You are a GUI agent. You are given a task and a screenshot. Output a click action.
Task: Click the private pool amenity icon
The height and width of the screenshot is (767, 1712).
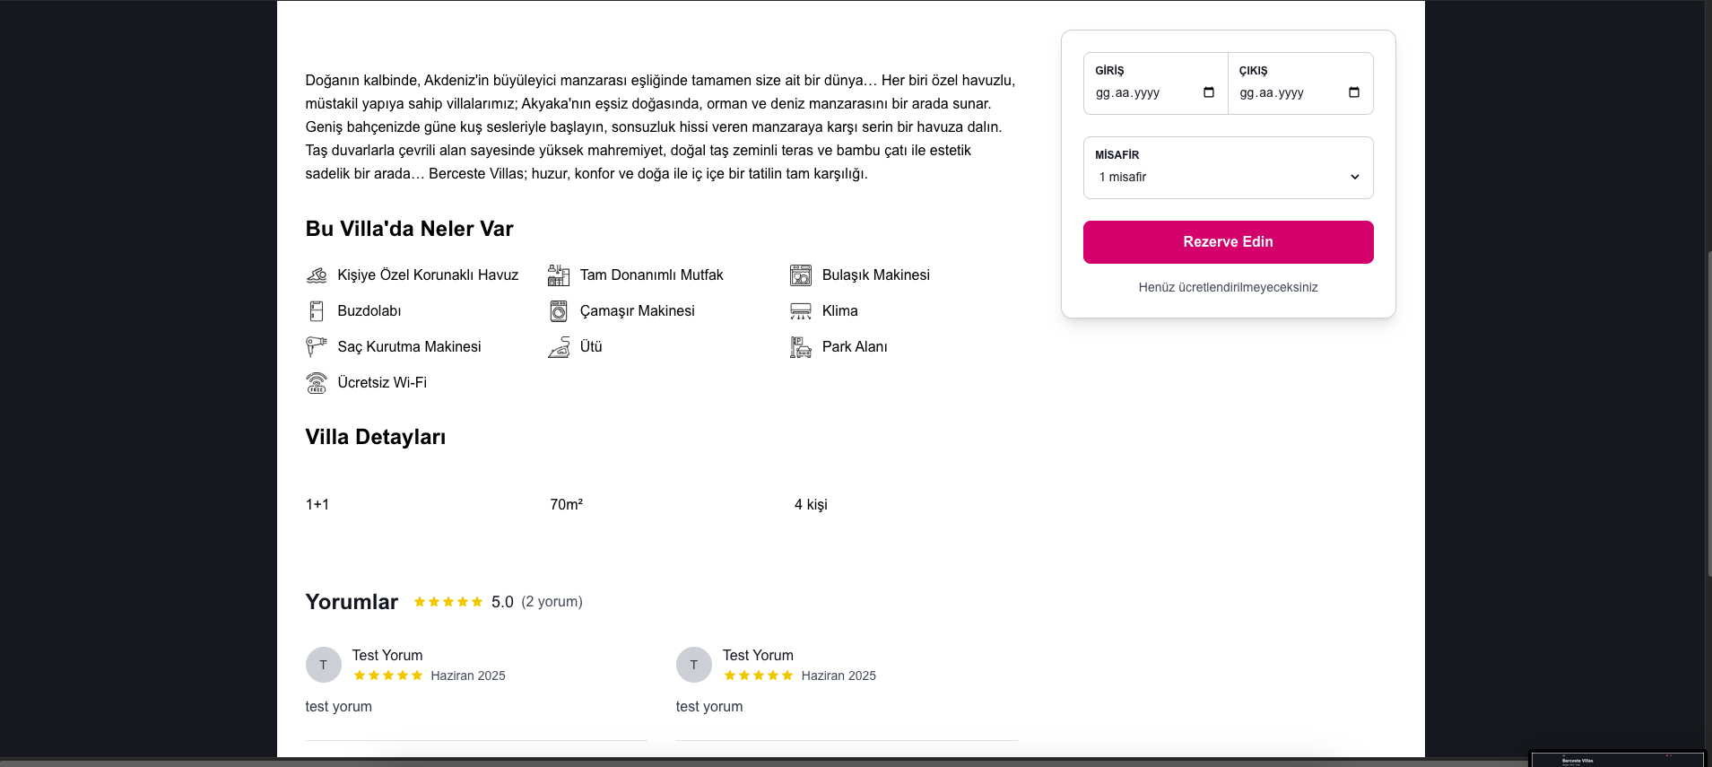(317, 275)
